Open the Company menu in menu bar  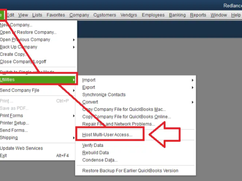pos(79,15)
